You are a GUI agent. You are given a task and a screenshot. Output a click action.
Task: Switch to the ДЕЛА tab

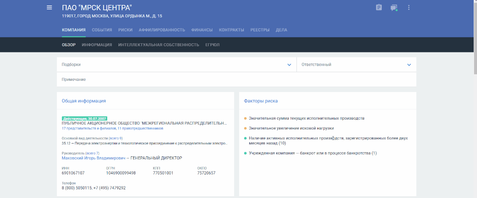click(282, 30)
